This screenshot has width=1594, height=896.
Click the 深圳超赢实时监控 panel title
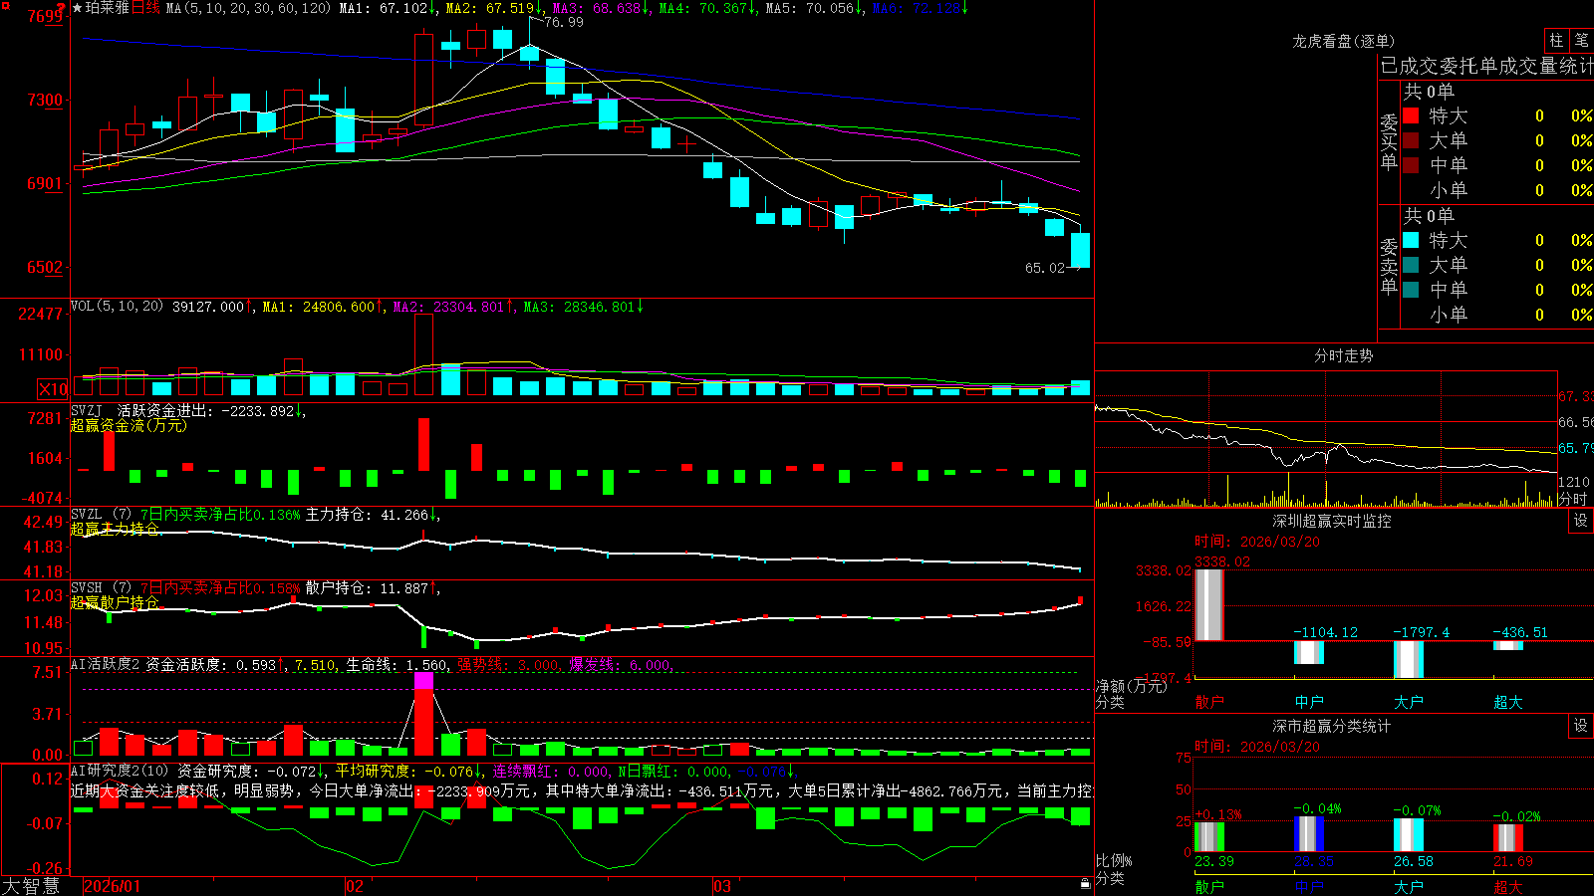click(1331, 521)
